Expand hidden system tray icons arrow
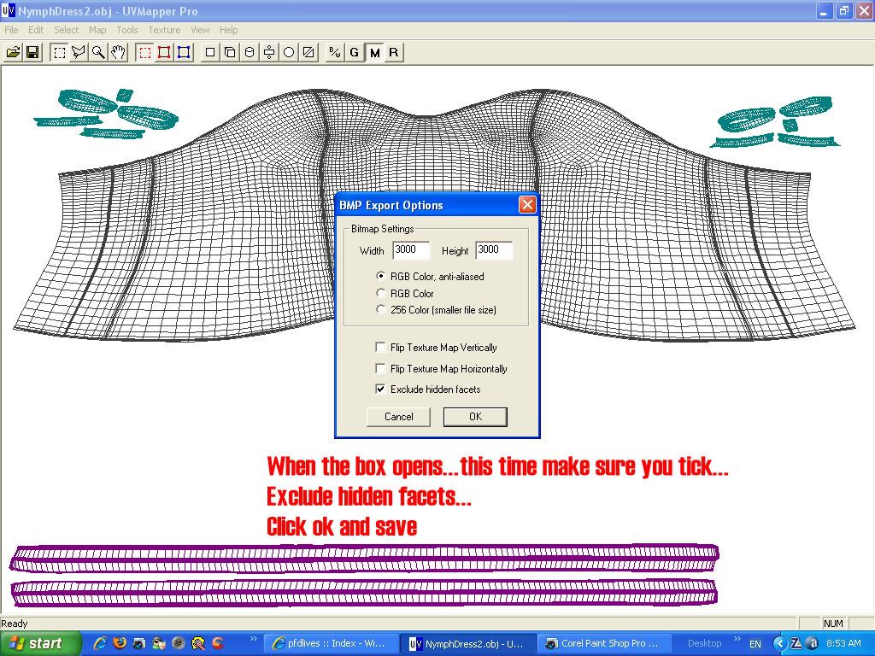 coord(779,643)
